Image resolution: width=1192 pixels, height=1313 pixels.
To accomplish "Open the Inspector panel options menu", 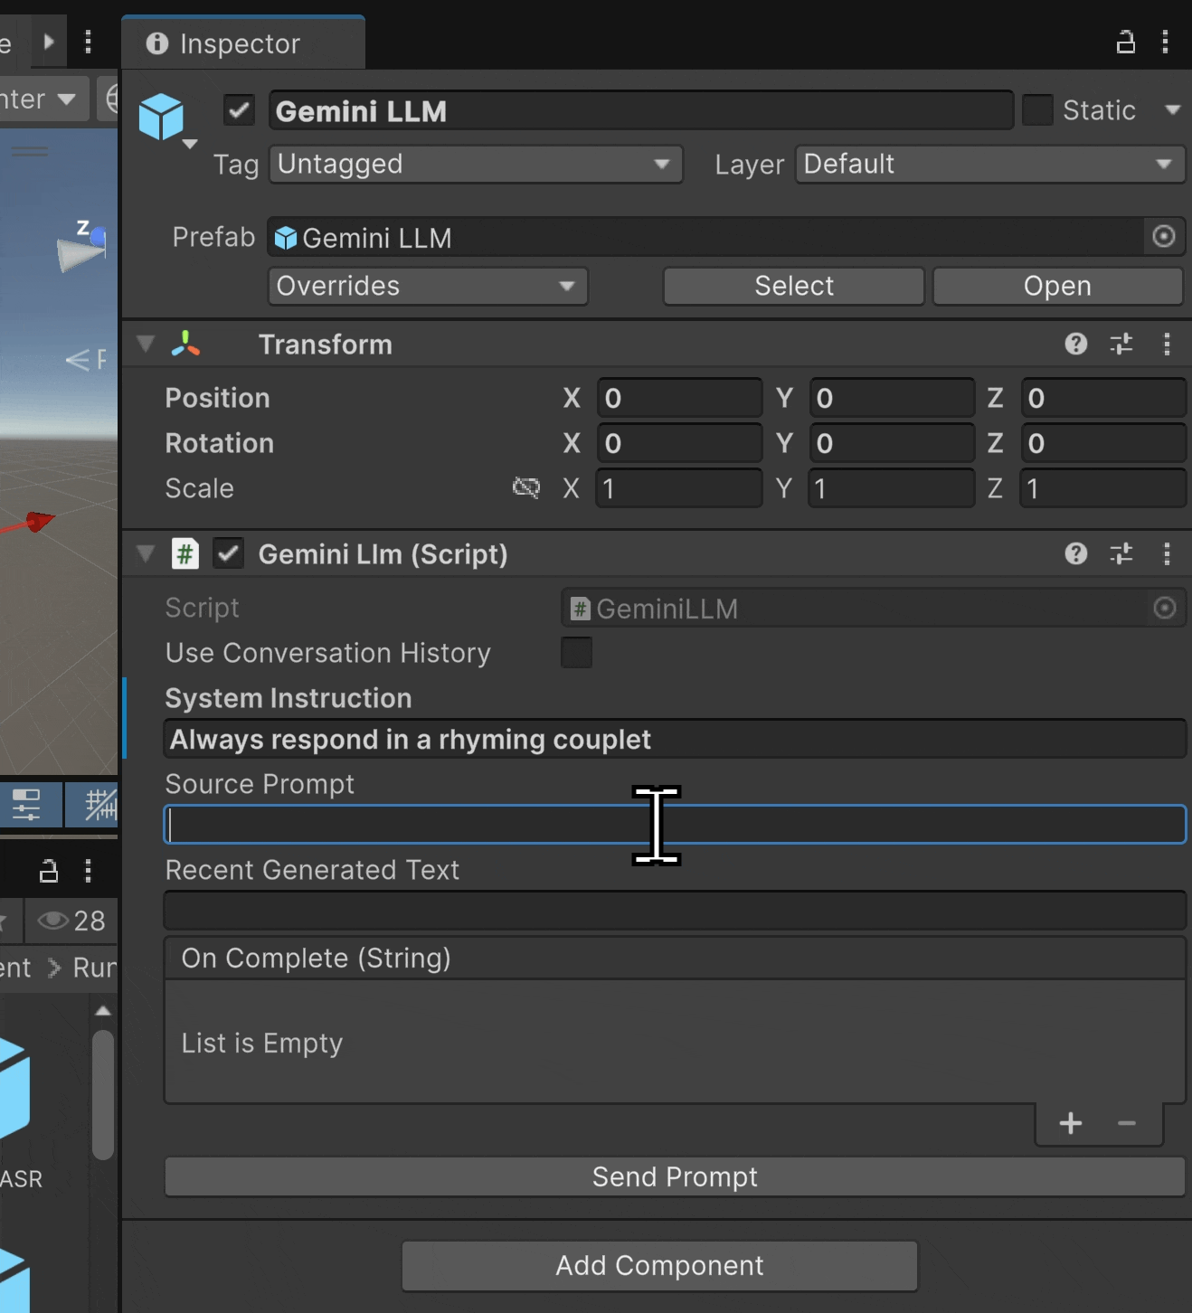I will [x=1165, y=43].
